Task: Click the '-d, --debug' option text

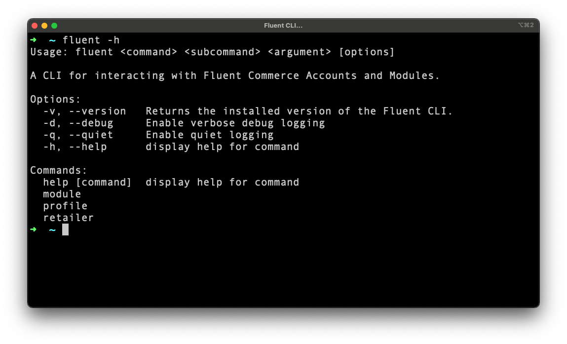Action: [78, 123]
